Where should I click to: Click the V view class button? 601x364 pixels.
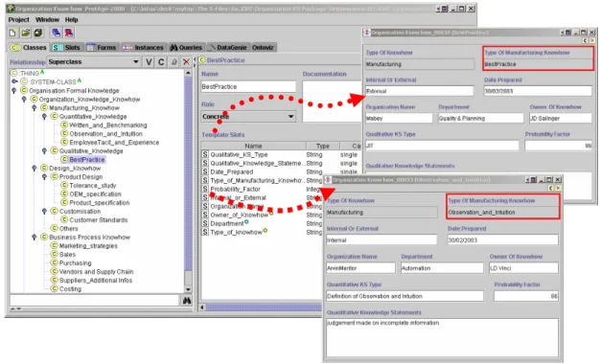pyautogui.click(x=149, y=62)
